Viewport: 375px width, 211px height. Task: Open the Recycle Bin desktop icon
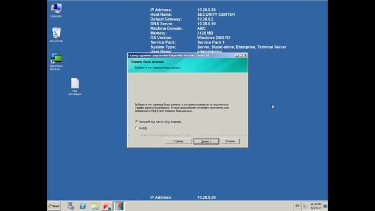[56, 35]
